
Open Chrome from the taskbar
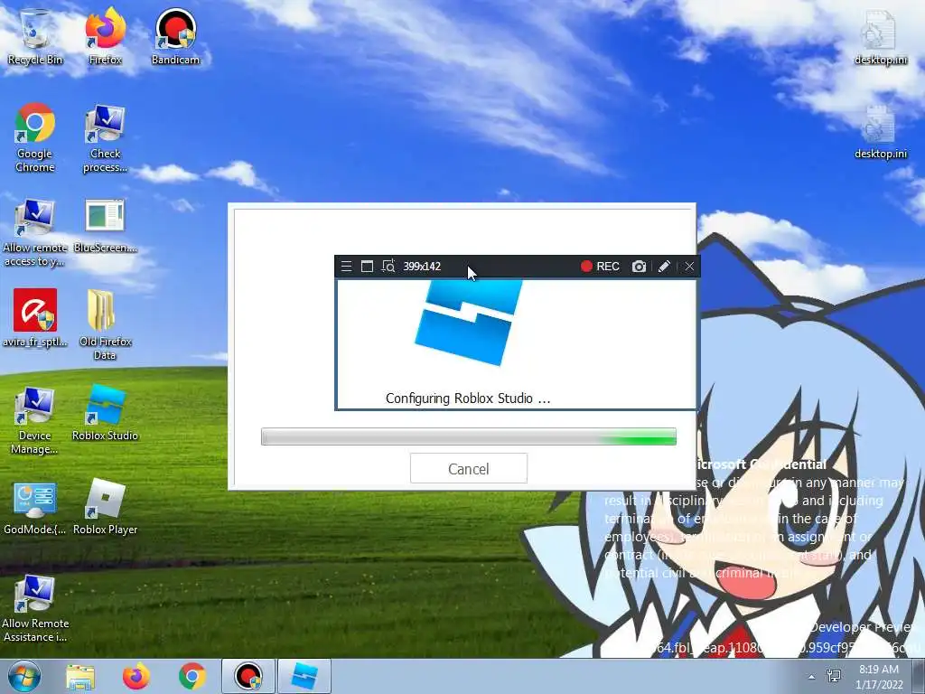tap(192, 676)
